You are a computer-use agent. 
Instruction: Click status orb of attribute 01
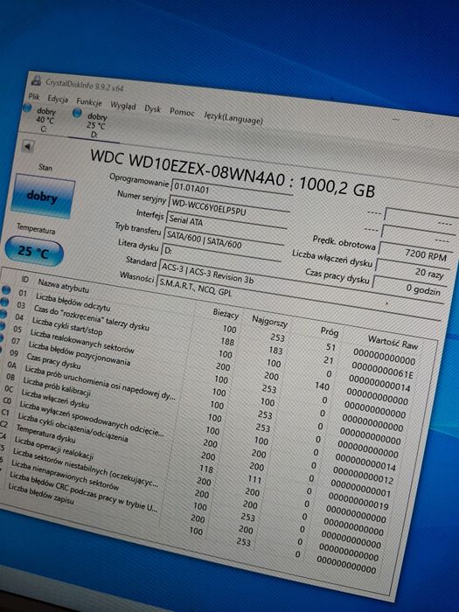pyautogui.click(x=6, y=289)
